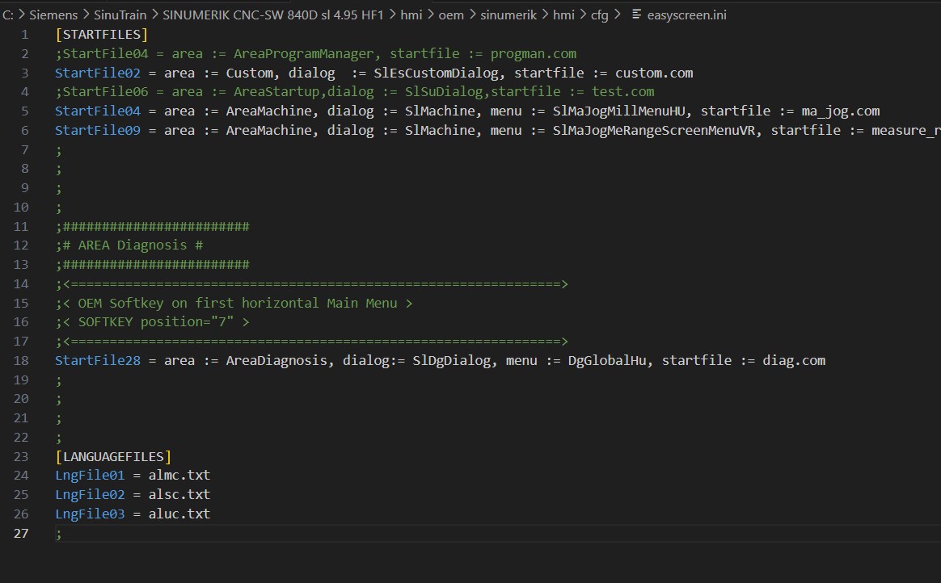941x583 pixels.
Task: Click the DgGlobalHu menu value
Action: coord(607,361)
